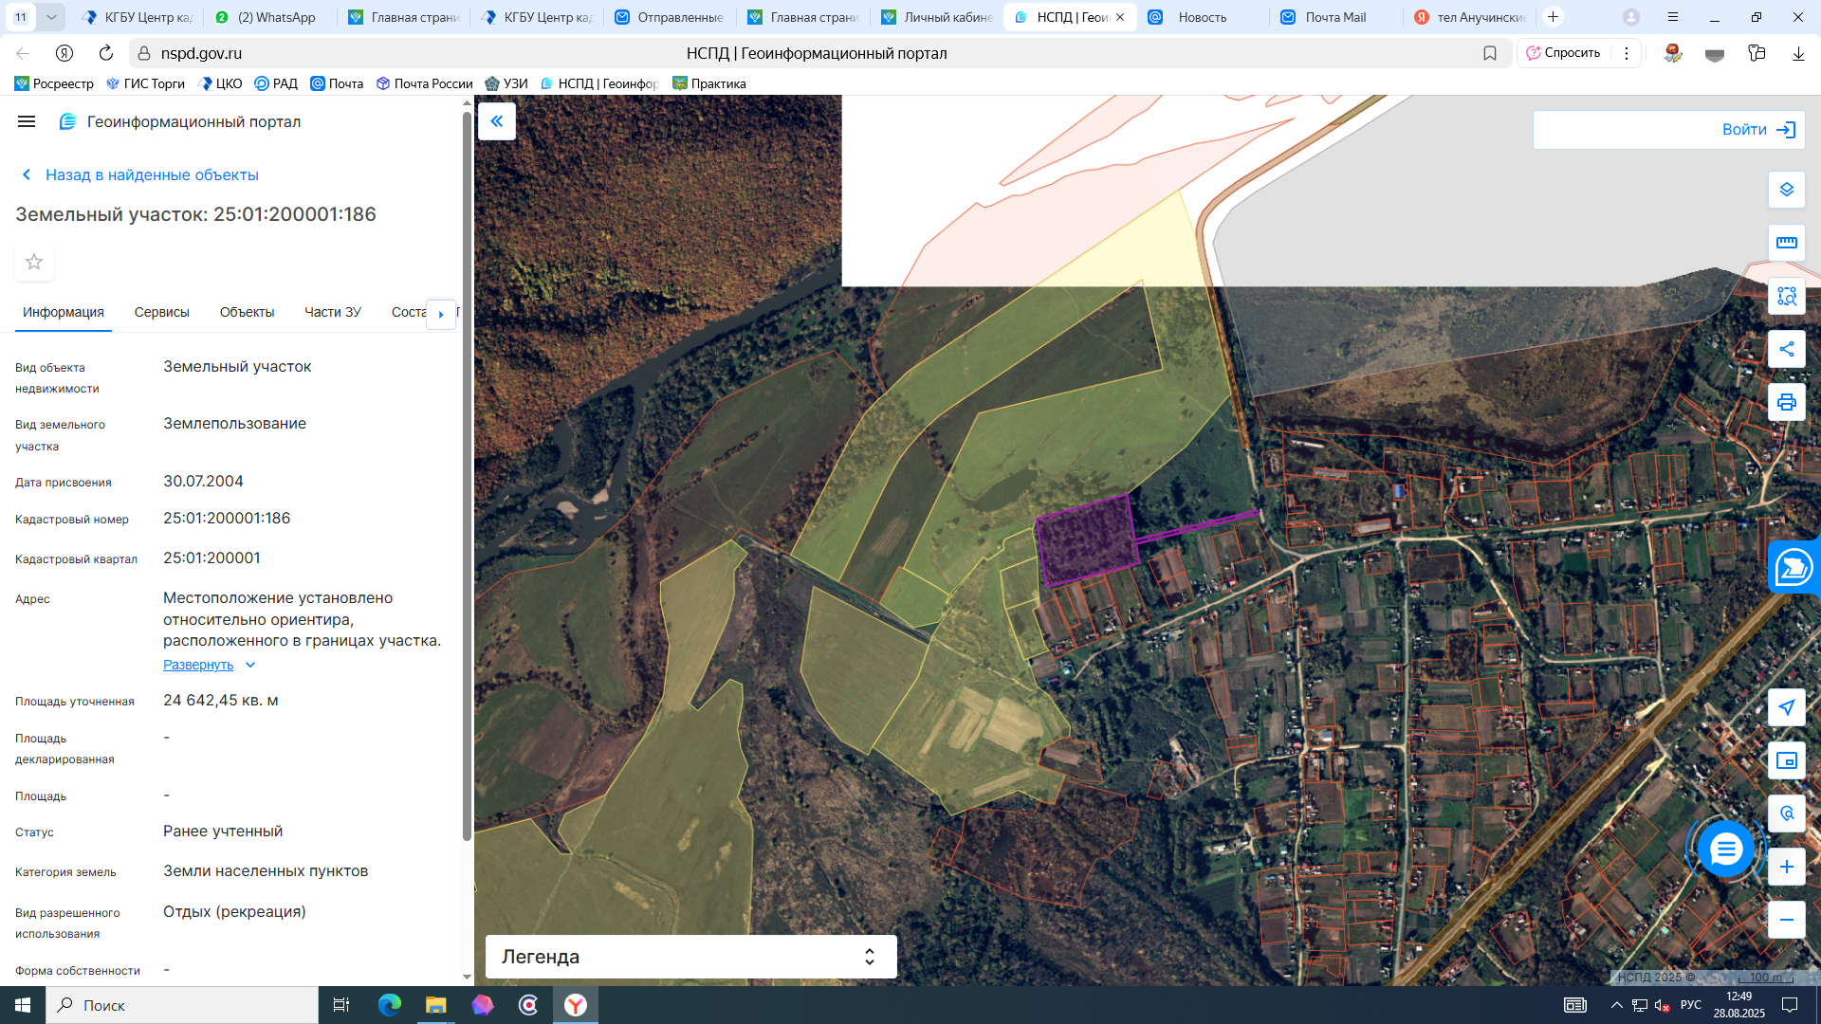Click the my location arrow icon
Viewport: 1821px width, 1024px height.
(x=1786, y=707)
